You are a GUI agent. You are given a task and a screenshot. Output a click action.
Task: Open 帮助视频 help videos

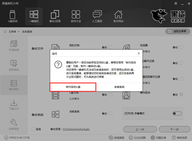click(x=179, y=138)
